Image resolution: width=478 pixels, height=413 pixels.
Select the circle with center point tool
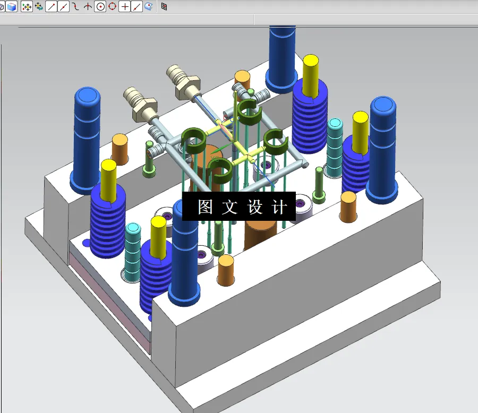pos(100,7)
